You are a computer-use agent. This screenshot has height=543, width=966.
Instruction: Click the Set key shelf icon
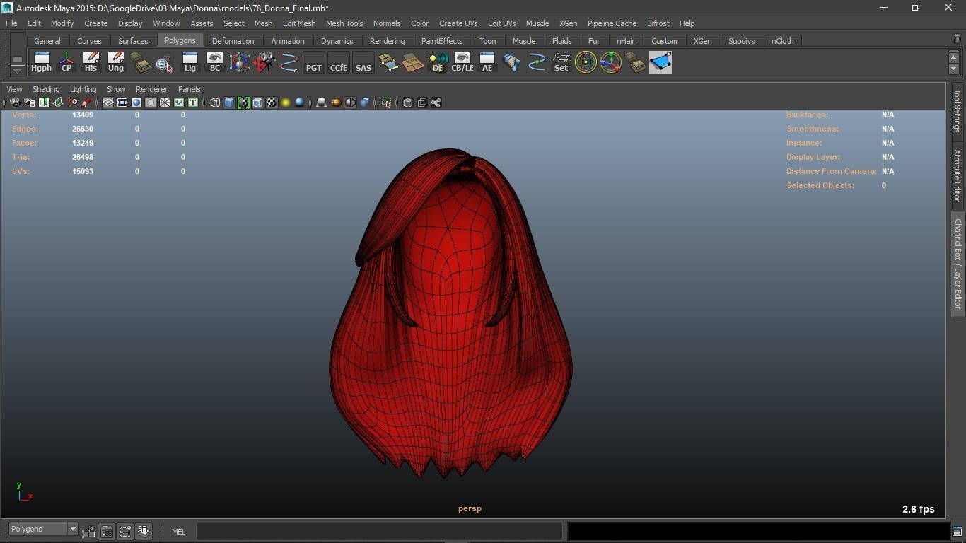tap(561, 62)
